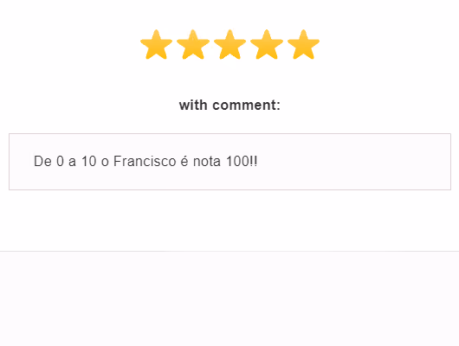Click the 'with comment:' heading

click(229, 105)
